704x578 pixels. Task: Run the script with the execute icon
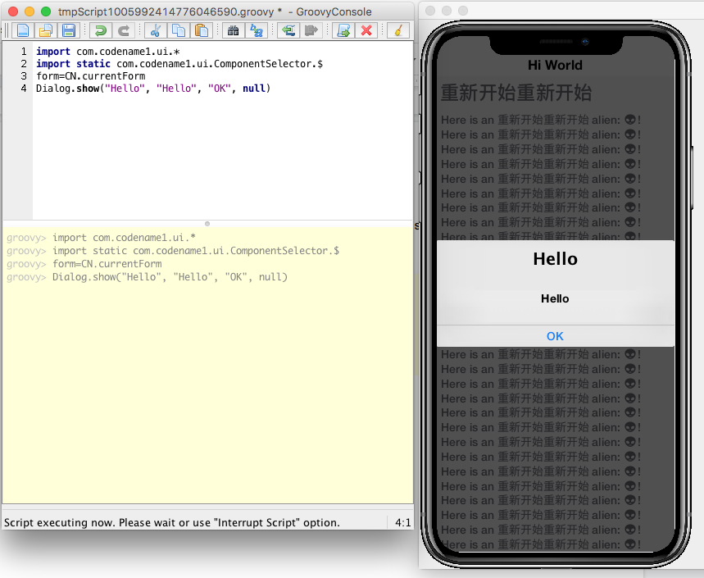pyautogui.click(x=343, y=31)
